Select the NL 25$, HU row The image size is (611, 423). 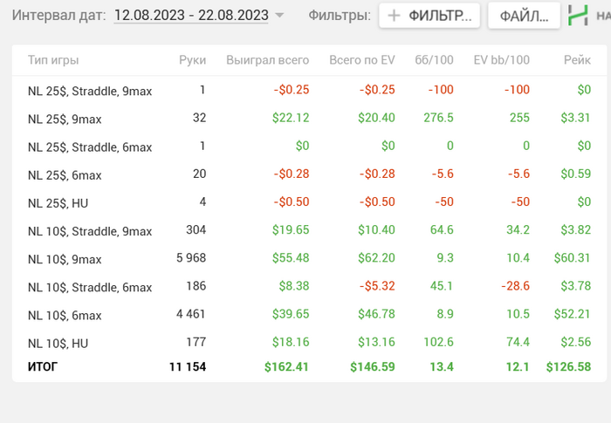click(x=58, y=203)
